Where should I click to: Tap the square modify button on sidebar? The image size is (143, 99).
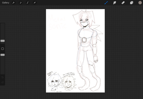[3, 49]
